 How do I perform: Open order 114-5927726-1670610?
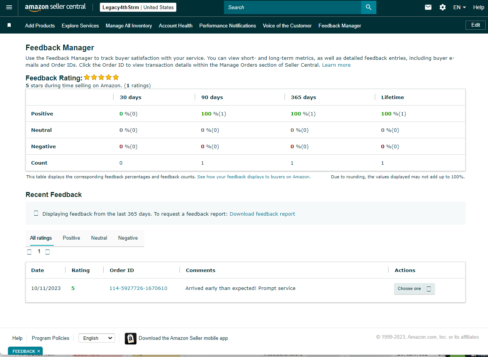[x=138, y=288]
